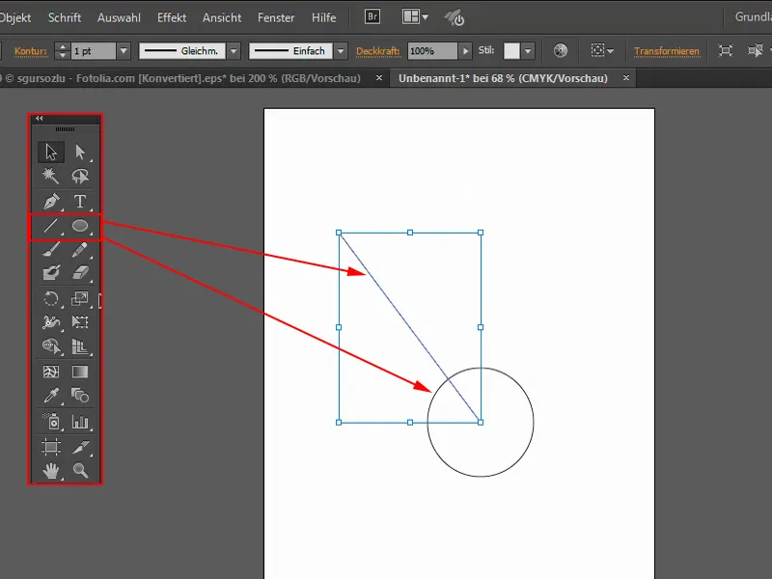This screenshot has width=772, height=579.
Task: Select the Type tool
Action: (x=80, y=202)
